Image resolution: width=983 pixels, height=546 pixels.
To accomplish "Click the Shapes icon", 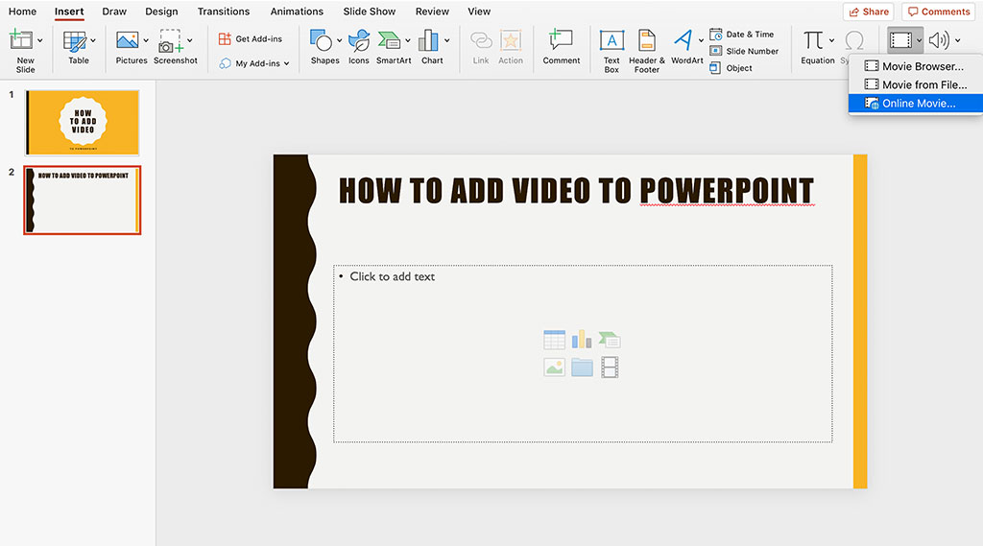I will coord(321,40).
